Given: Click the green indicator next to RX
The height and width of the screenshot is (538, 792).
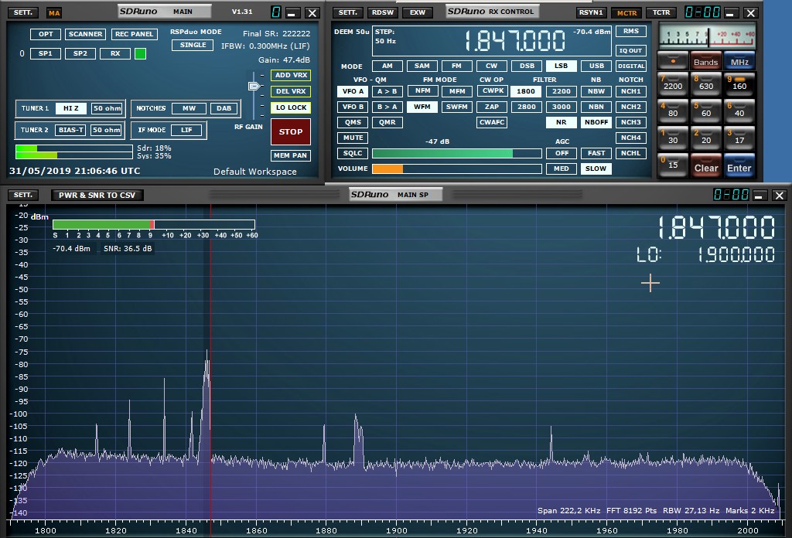Looking at the screenshot, I should (141, 53).
